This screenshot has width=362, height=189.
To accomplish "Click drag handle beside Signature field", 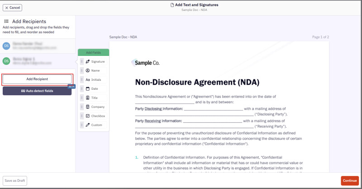I will (82, 61).
